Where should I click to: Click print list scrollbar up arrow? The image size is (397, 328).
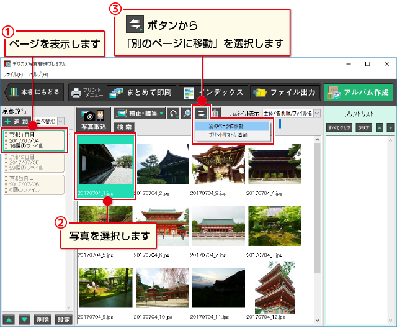point(390,140)
